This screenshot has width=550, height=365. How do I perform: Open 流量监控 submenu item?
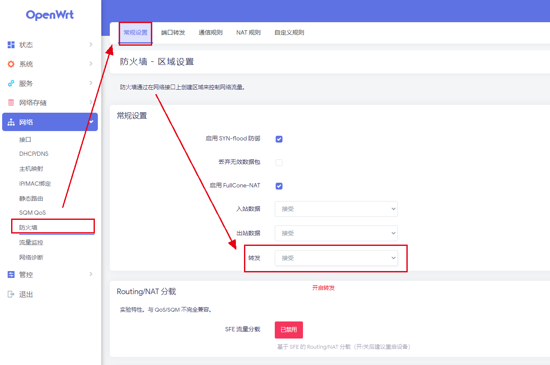tap(31, 242)
